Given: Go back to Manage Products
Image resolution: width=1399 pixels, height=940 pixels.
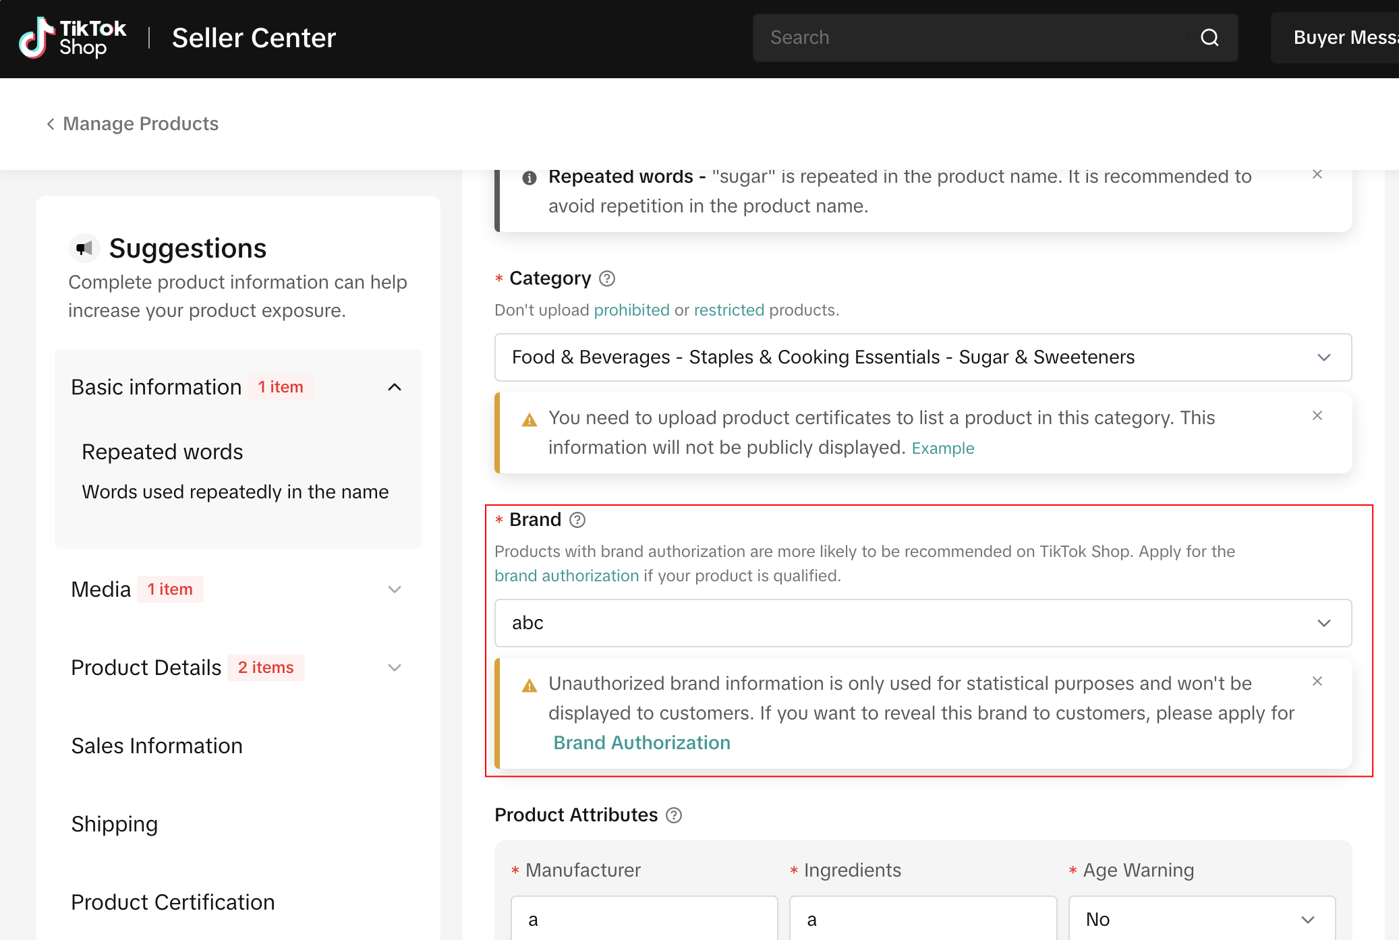Looking at the screenshot, I should [x=132, y=124].
